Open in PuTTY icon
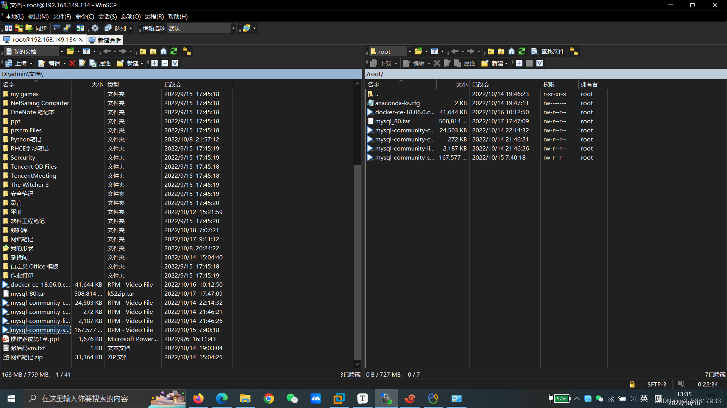The width and height of the screenshot is (727, 408). (67, 28)
